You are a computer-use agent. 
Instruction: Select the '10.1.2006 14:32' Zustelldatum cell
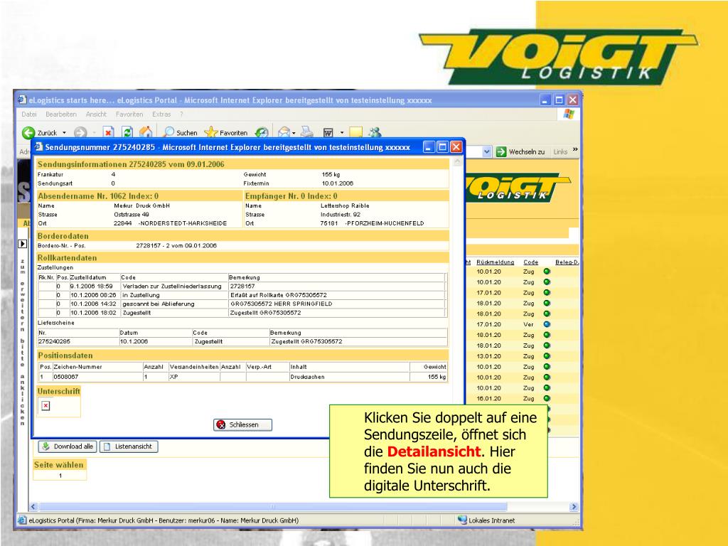pyautogui.click(x=95, y=304)
